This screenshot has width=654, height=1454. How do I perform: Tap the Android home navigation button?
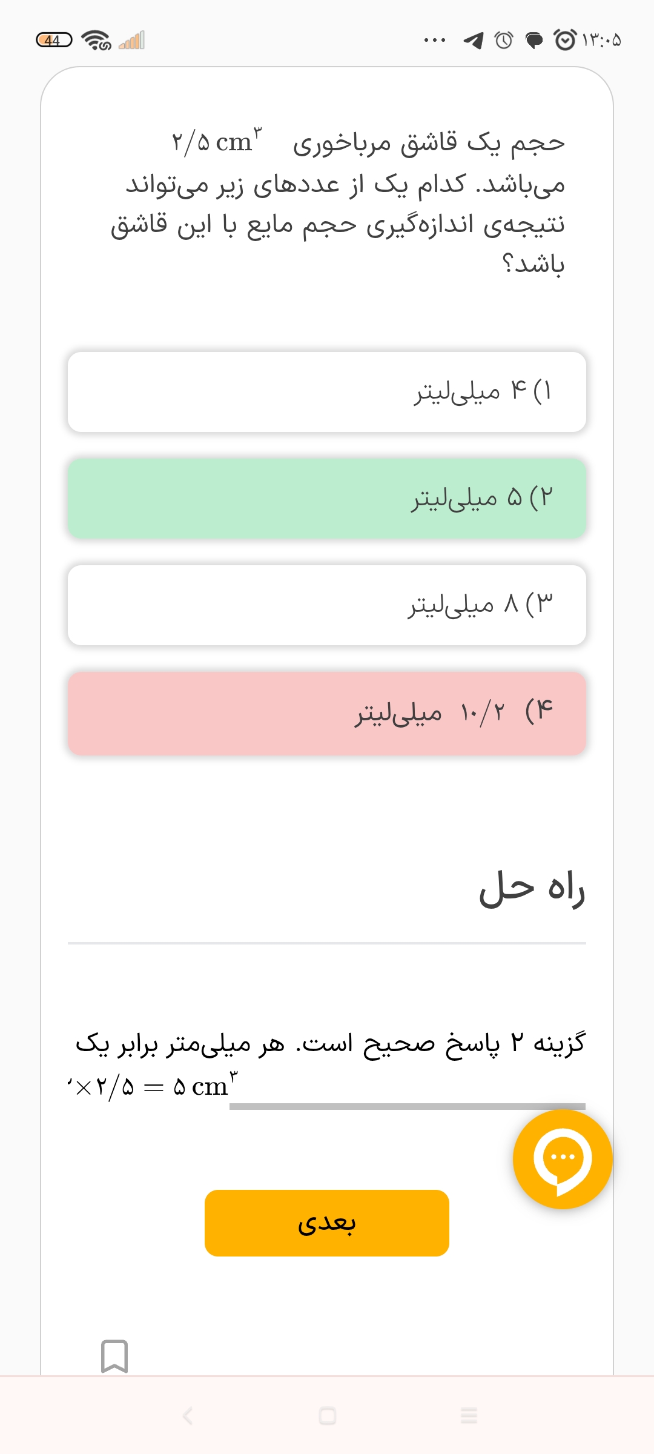point(327,1416)
